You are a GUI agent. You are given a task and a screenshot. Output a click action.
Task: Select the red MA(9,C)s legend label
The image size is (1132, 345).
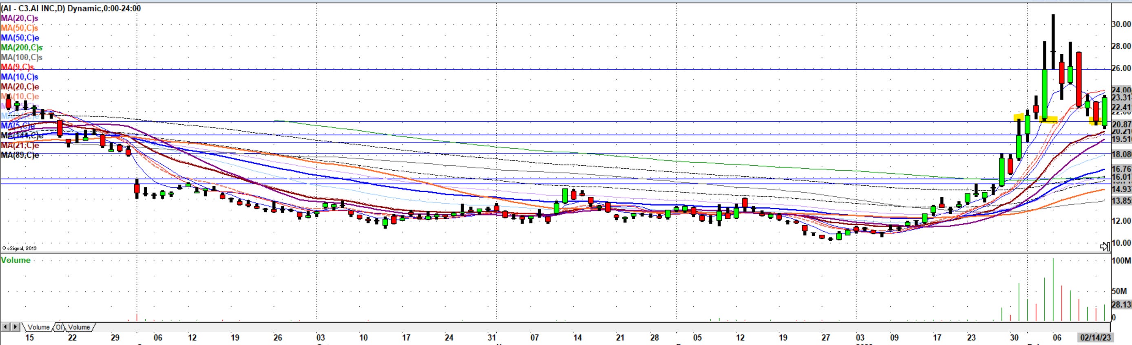pos(18,67)
